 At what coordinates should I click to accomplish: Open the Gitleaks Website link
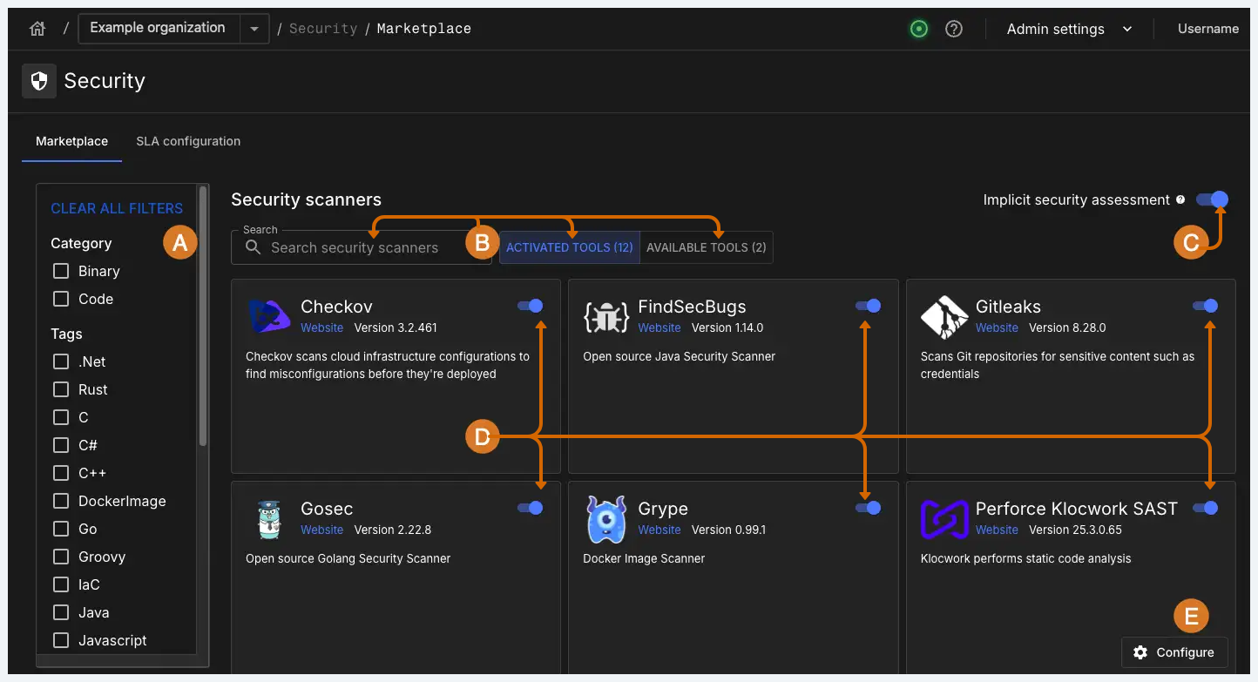coord(997,327)
